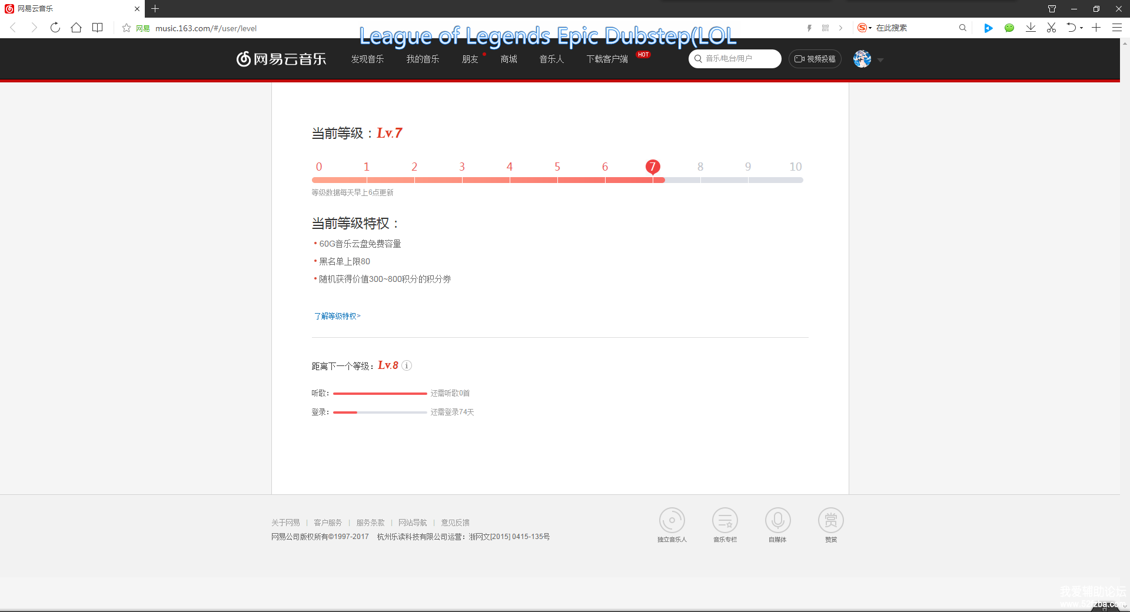Open the search engine selector dropdown

[865, 28]
